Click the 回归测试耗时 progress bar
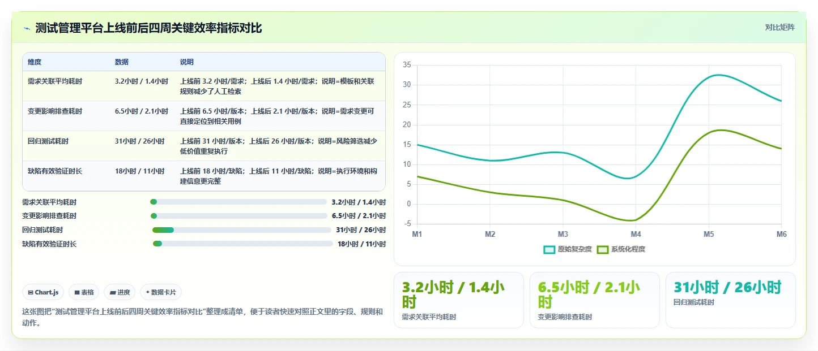Viewport: 818px width, 351px height. click(242, 230)
